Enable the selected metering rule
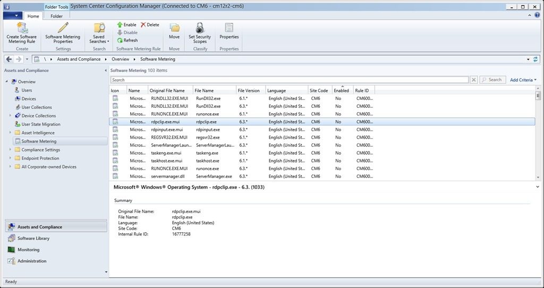This screenshot has width=544, height=288. 126,25
